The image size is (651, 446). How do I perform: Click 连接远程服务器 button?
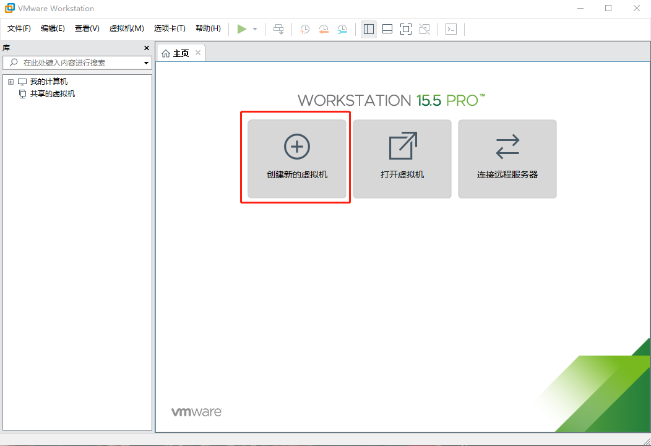pyautogui.click(x=507, y=159)
